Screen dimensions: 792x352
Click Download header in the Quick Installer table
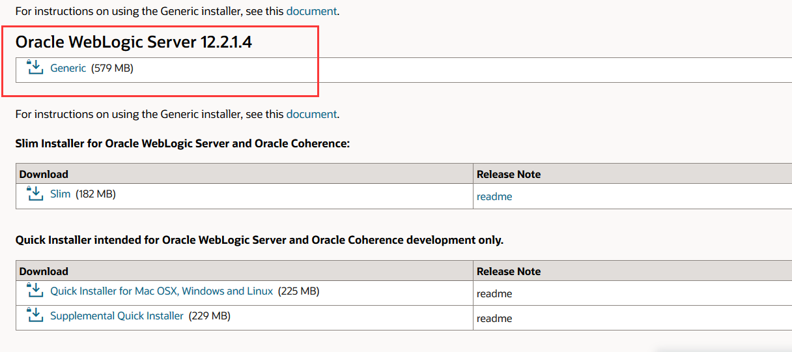(44, 271)
